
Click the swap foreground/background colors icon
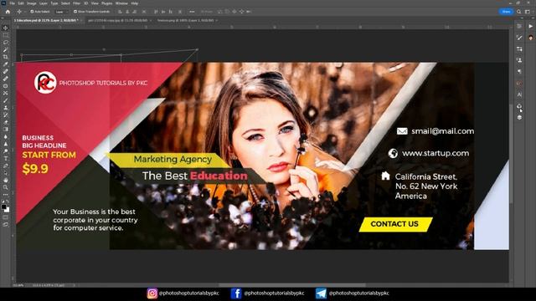[x=8, y=202]
